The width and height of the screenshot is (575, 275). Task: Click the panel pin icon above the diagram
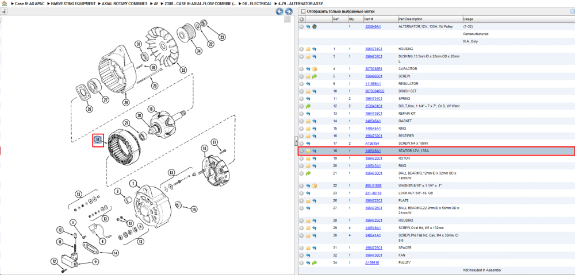click(x=3, y=11)
